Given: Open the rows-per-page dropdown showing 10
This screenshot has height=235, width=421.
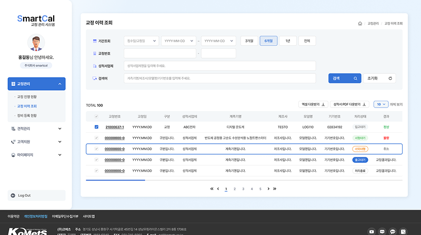Looking at the screenshot, I should [x=380, y=104].
